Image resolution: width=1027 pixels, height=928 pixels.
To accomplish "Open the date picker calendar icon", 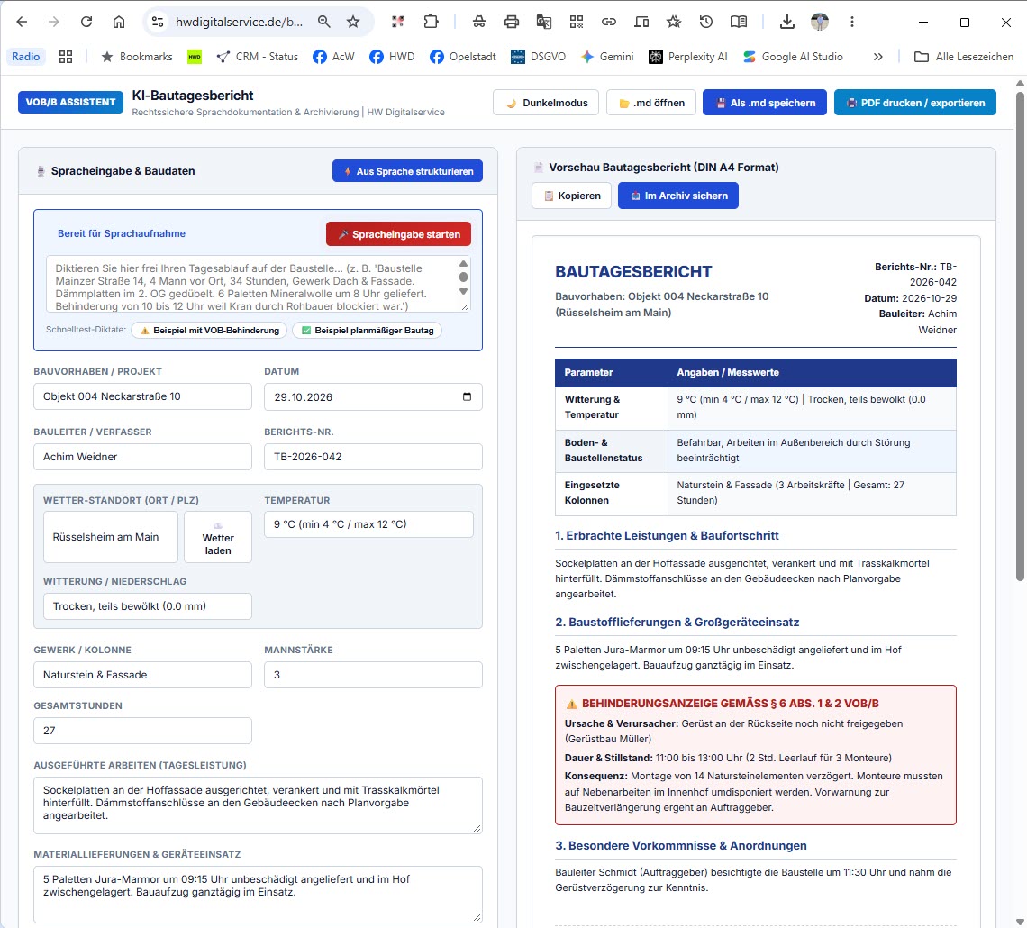I will [467, 396].
